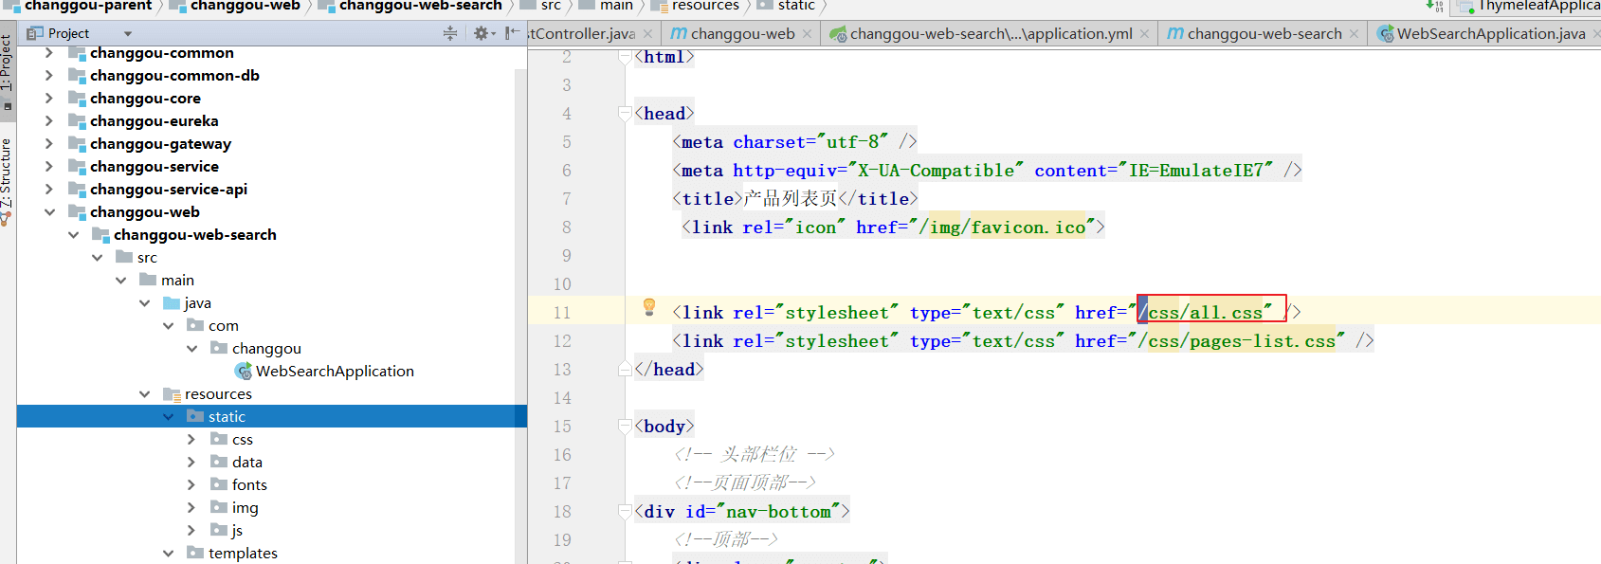Fold the body tag at line 15
The image size is (1601, 564).
pos(625,427)
